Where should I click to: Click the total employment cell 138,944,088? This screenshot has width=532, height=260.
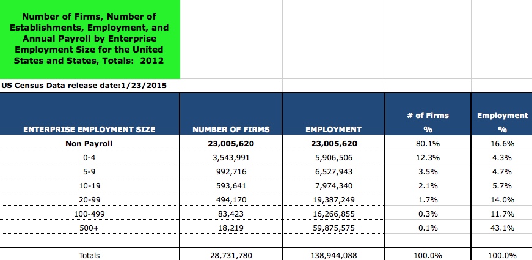pyautogui.click(x=333, y=255)
